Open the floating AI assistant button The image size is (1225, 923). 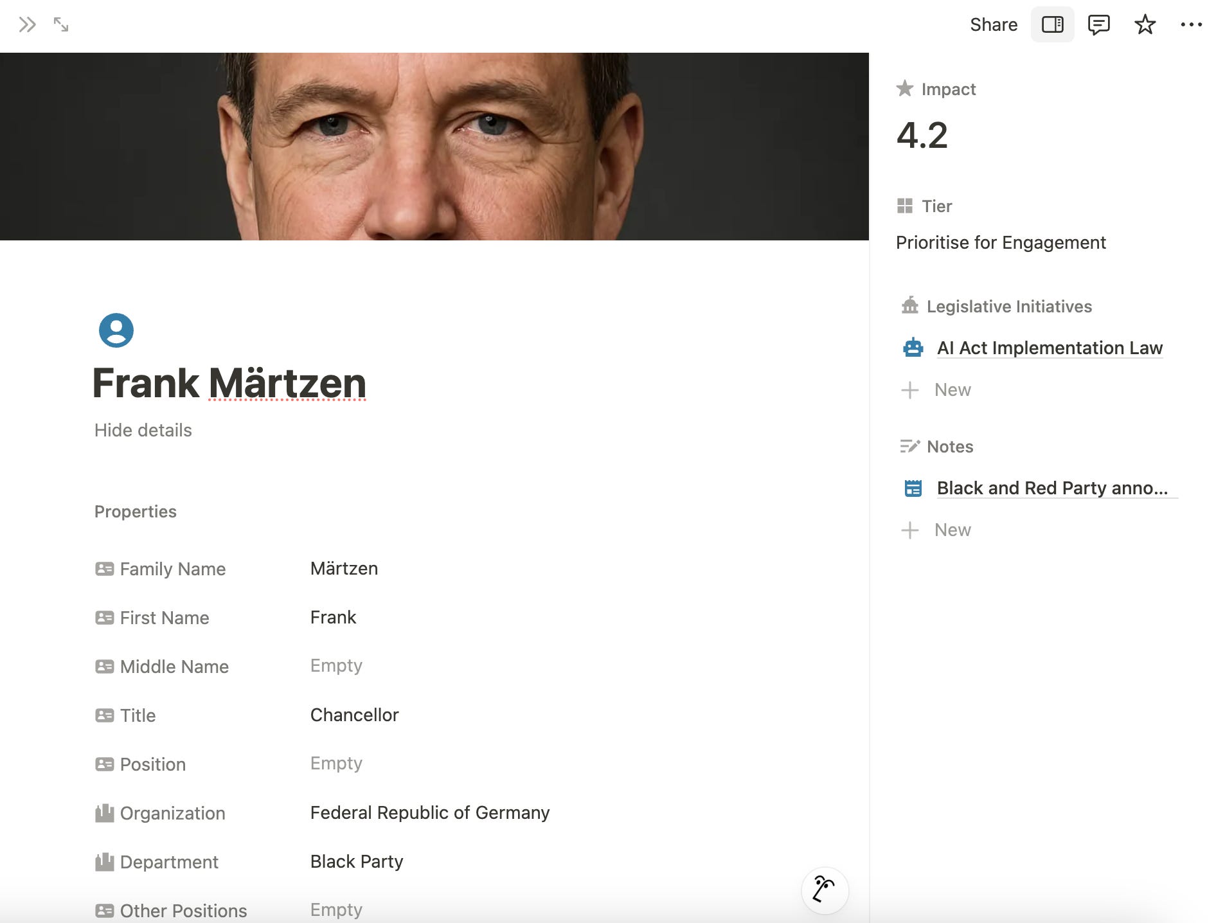(825, 890)
